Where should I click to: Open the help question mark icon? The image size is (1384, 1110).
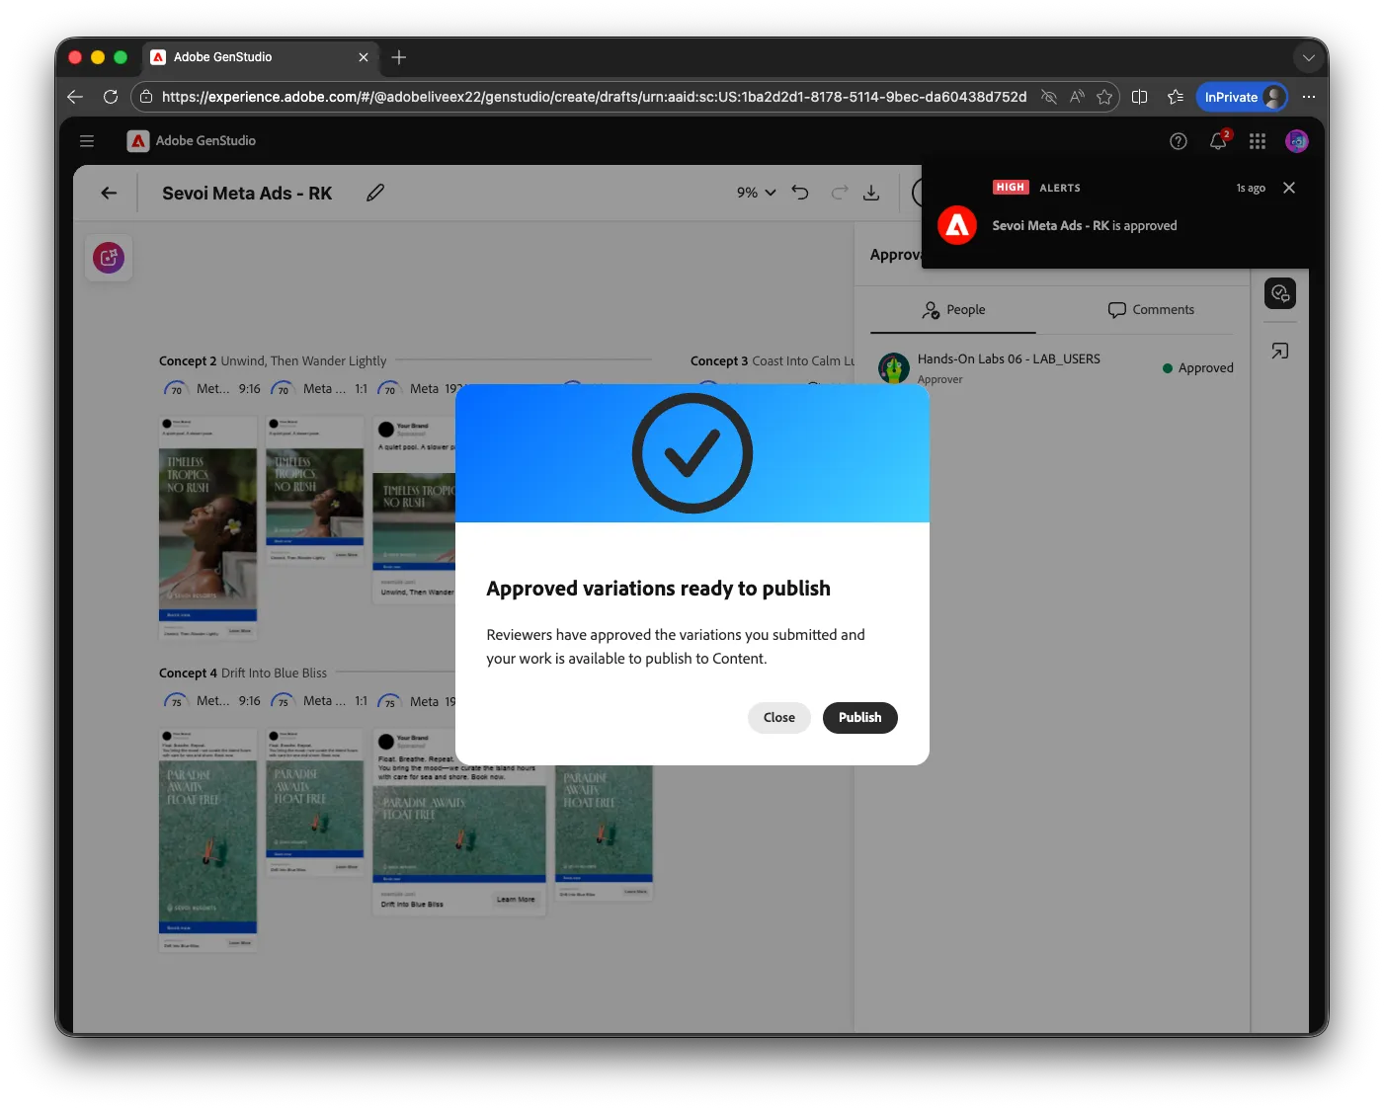click(x=1179, y=141)
